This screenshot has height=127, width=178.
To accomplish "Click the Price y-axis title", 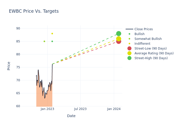I will [x=9, y=66].
